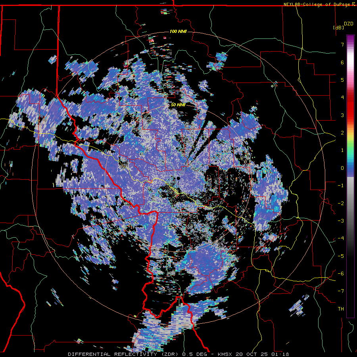Click the -4 value on the dB scale
The height and width of the screenshot is (357, 357).
(x=341, y=238)
